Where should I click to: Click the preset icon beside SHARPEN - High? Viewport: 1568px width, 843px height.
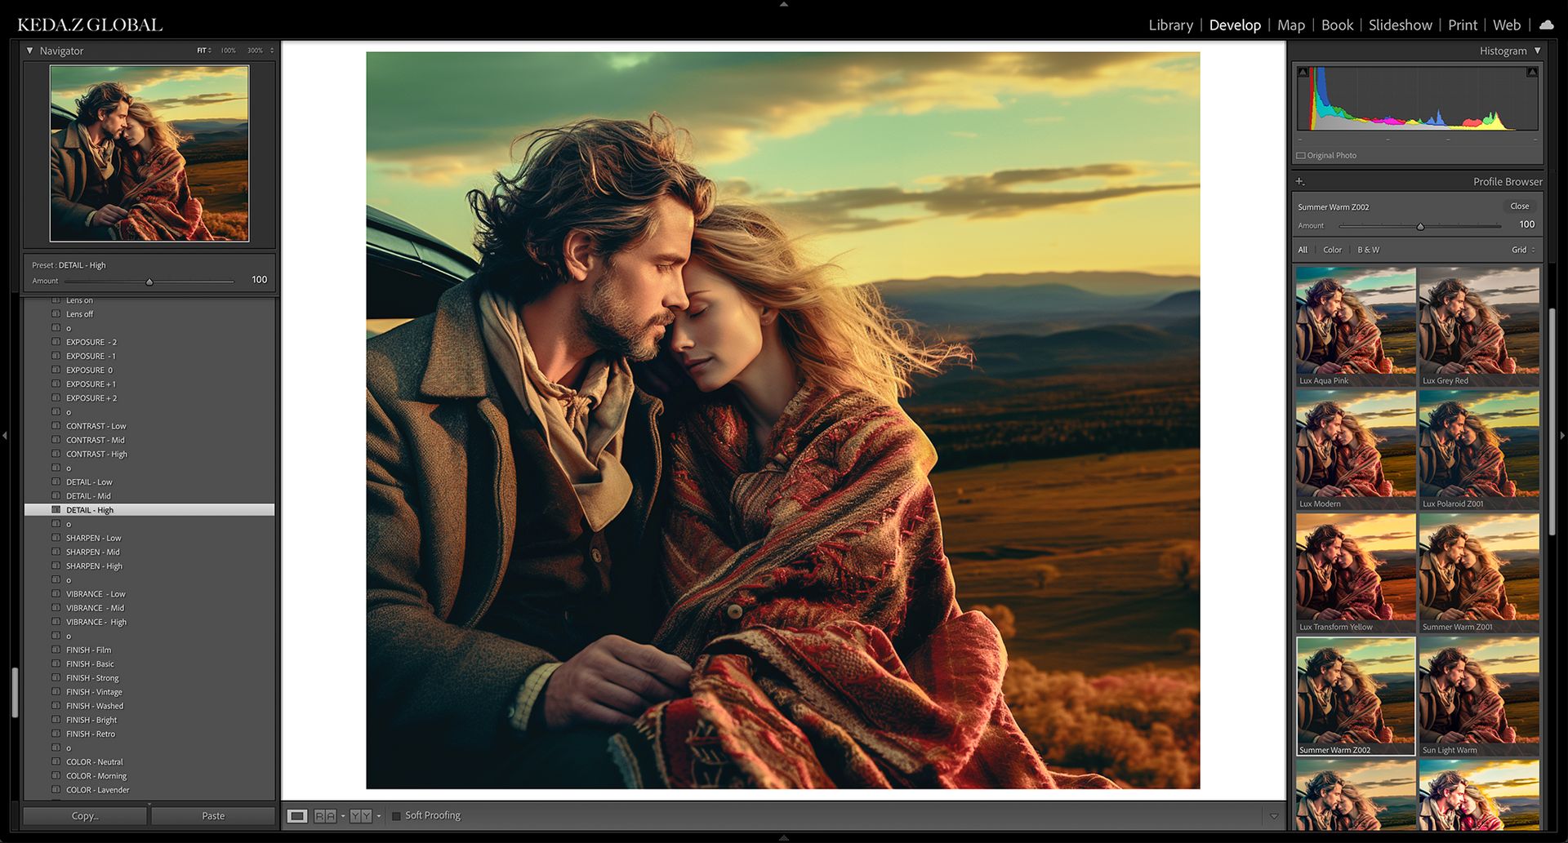[x=56, y=566]
